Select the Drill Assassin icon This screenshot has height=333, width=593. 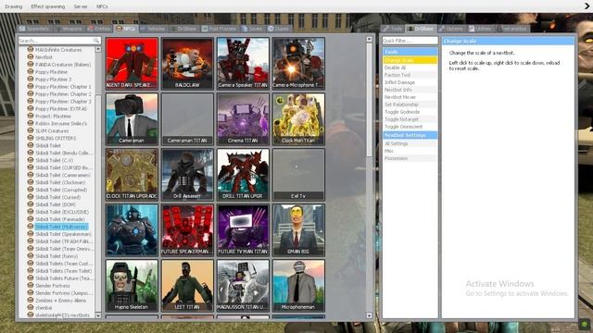coord(187,175)
